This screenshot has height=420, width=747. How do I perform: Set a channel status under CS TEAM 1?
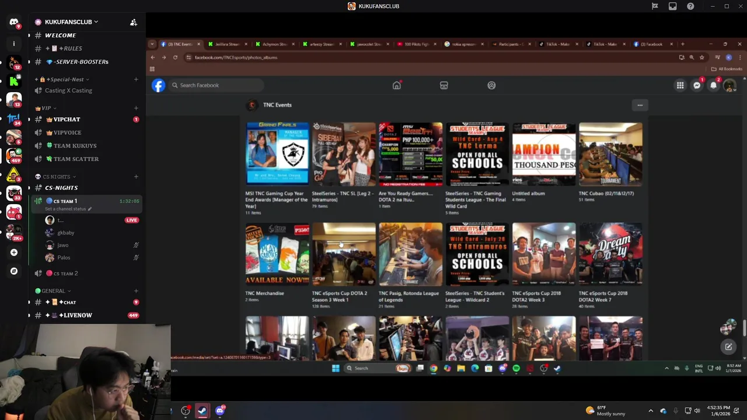click(x=68, y=209)
